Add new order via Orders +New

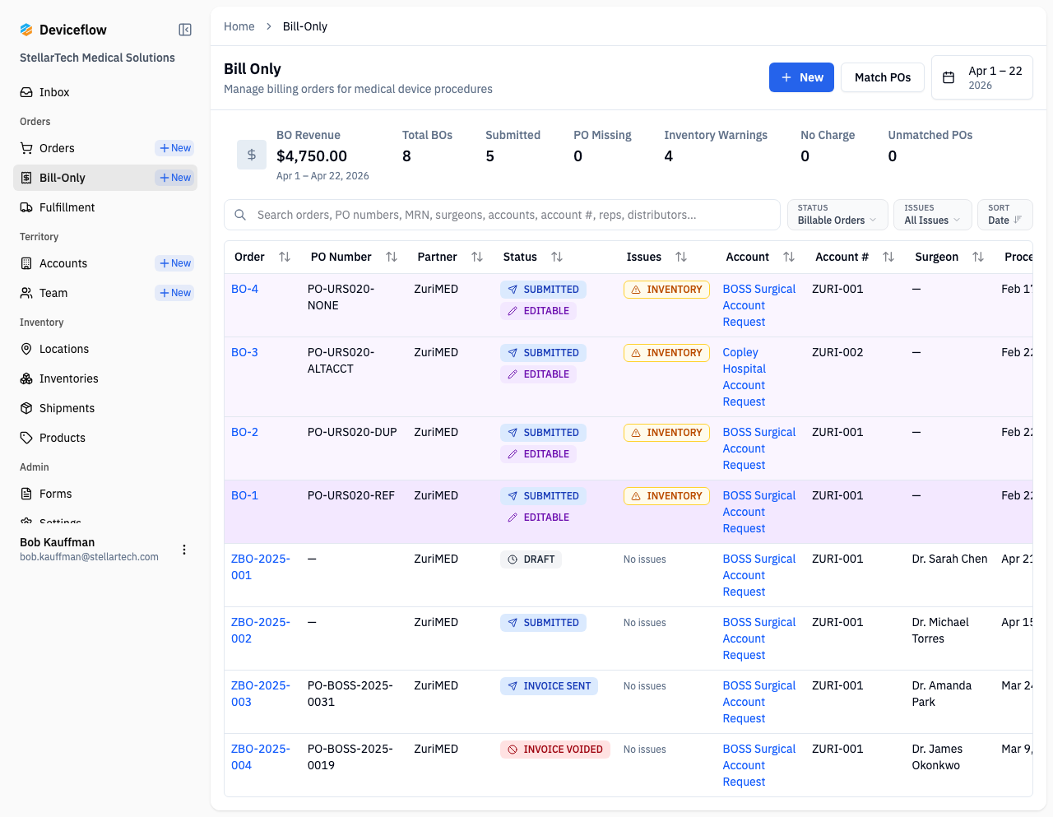coord(174,148)
